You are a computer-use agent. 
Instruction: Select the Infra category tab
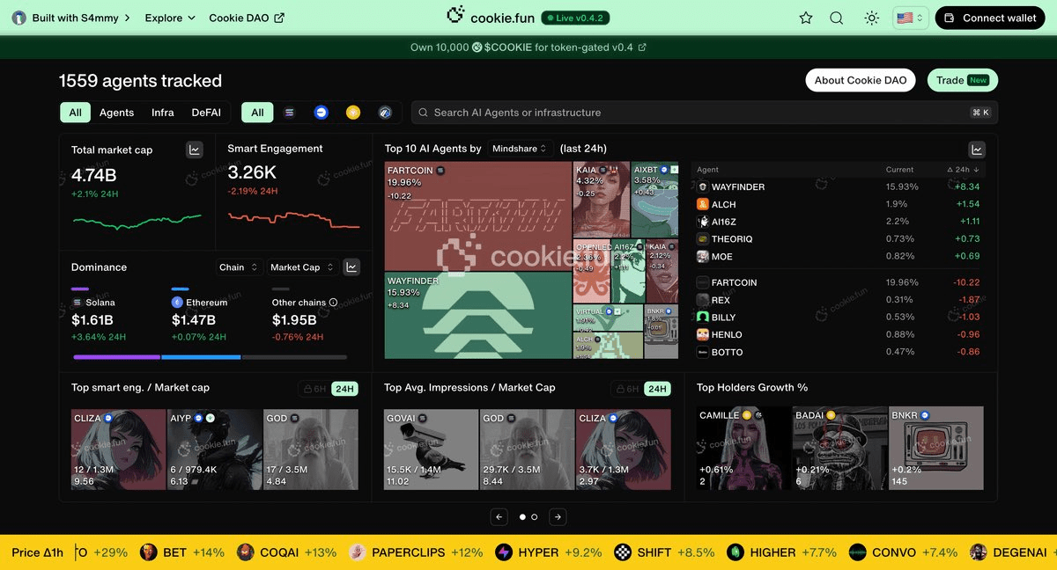[x=163, y=113]
